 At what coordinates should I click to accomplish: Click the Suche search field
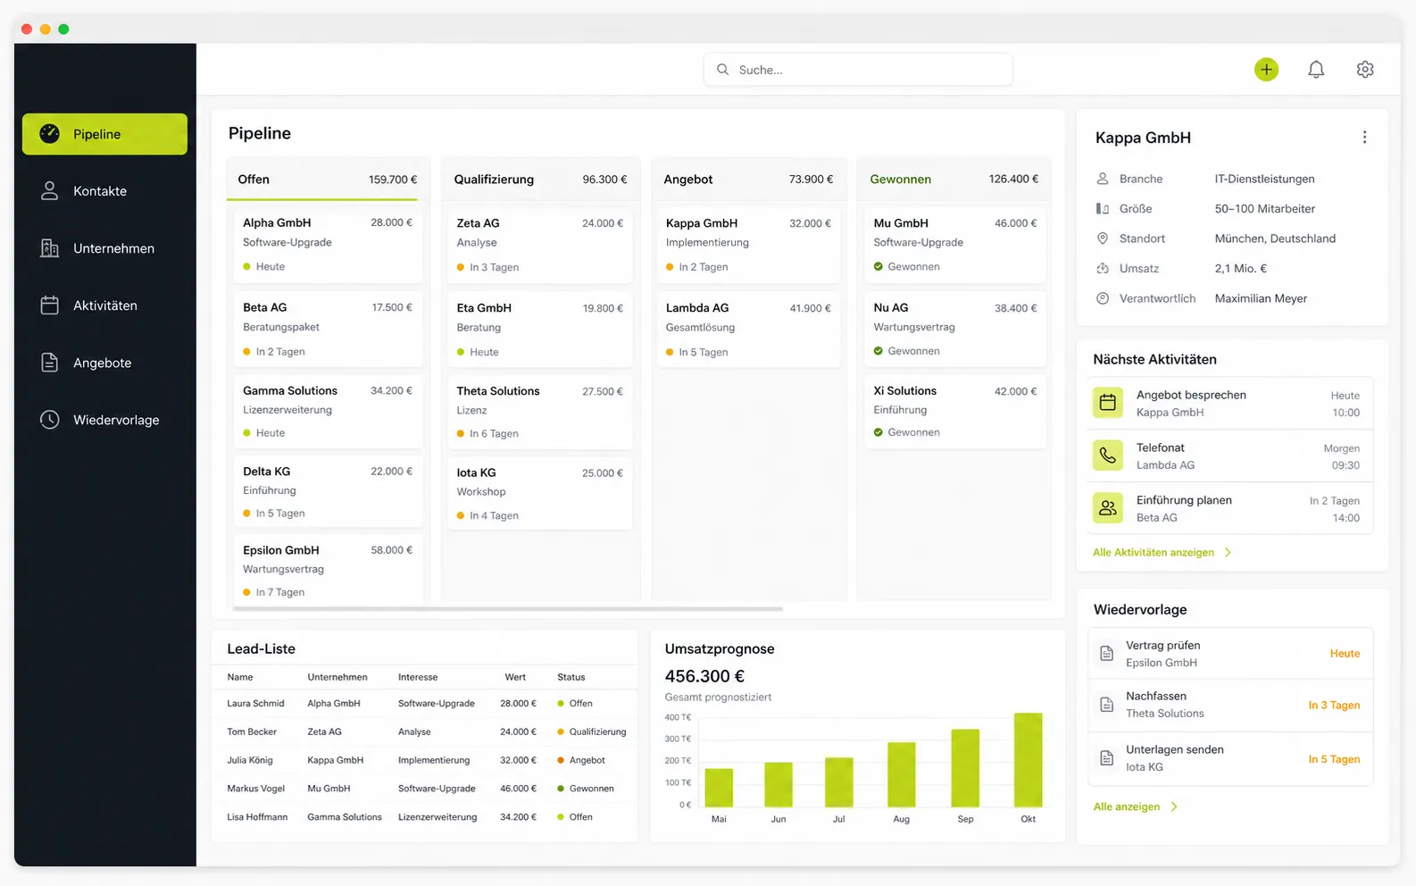[858, 70]
